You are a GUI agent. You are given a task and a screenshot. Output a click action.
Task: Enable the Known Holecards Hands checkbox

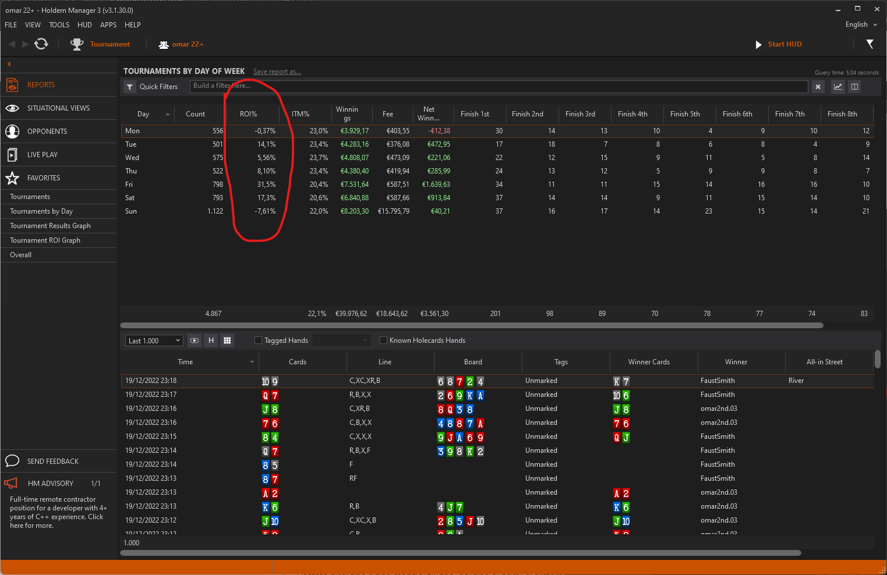coord(383,340)
